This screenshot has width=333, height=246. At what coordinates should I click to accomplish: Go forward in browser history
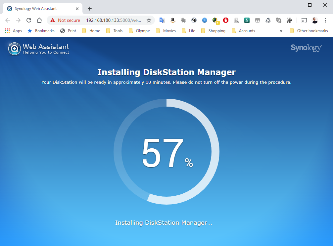[18, 20]
